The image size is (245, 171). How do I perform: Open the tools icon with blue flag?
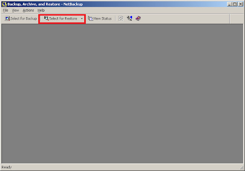tap(129, 18)
